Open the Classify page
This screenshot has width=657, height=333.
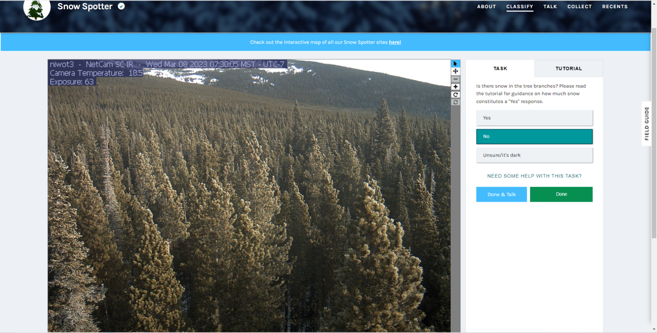(x=519, y=7)
